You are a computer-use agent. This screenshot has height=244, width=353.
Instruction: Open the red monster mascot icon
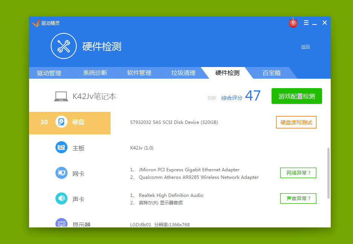click(x=293, y=23)
